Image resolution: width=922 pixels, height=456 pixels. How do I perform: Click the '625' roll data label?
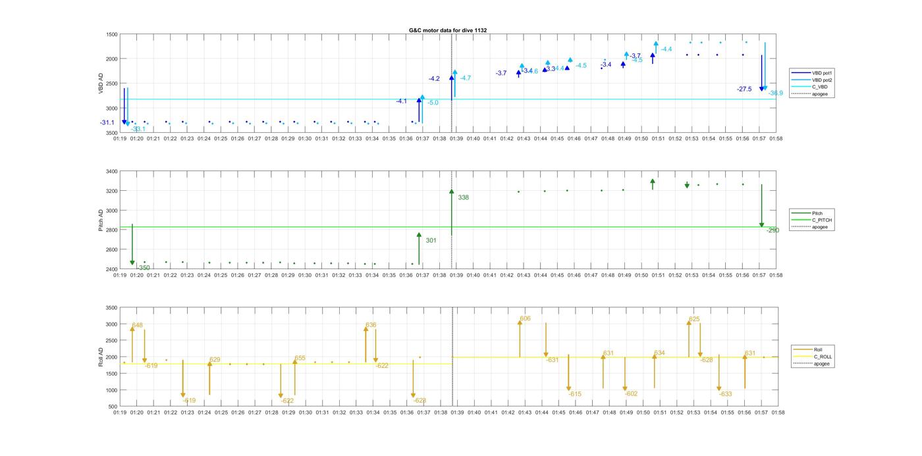pos(694,319)
